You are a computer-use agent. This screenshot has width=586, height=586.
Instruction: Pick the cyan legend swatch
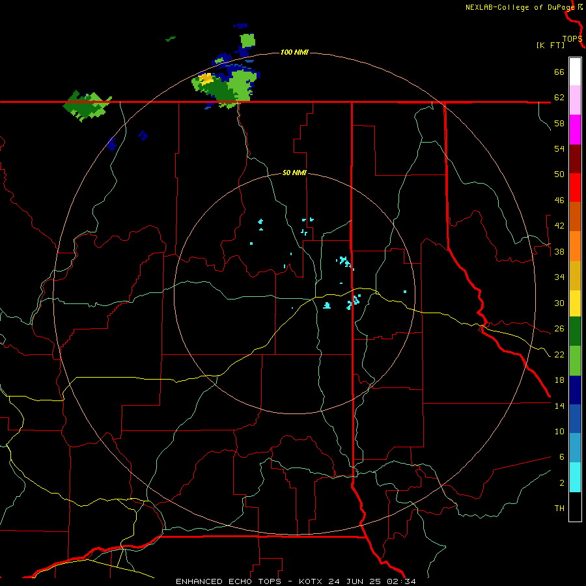[575, 477]
